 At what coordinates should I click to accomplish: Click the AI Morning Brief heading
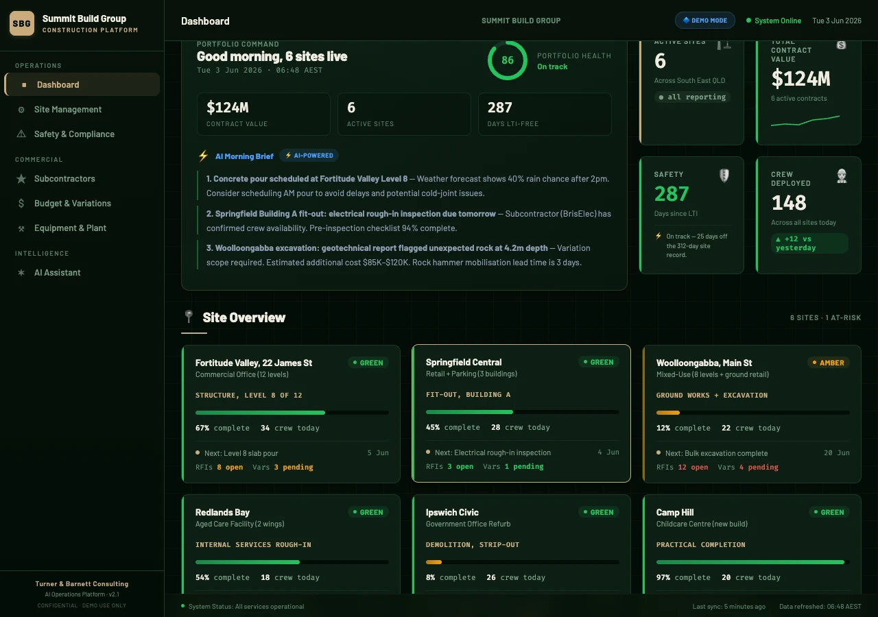click(x=244, y=156)
